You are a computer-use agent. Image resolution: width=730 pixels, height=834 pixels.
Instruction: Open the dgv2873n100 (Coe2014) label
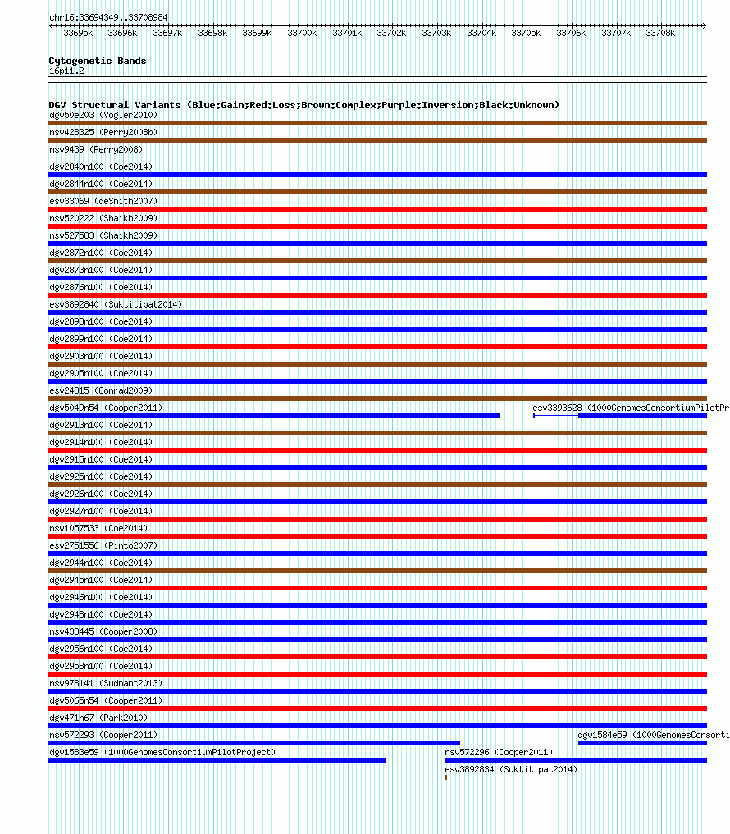pyautogui.click(x=101, y=270)
